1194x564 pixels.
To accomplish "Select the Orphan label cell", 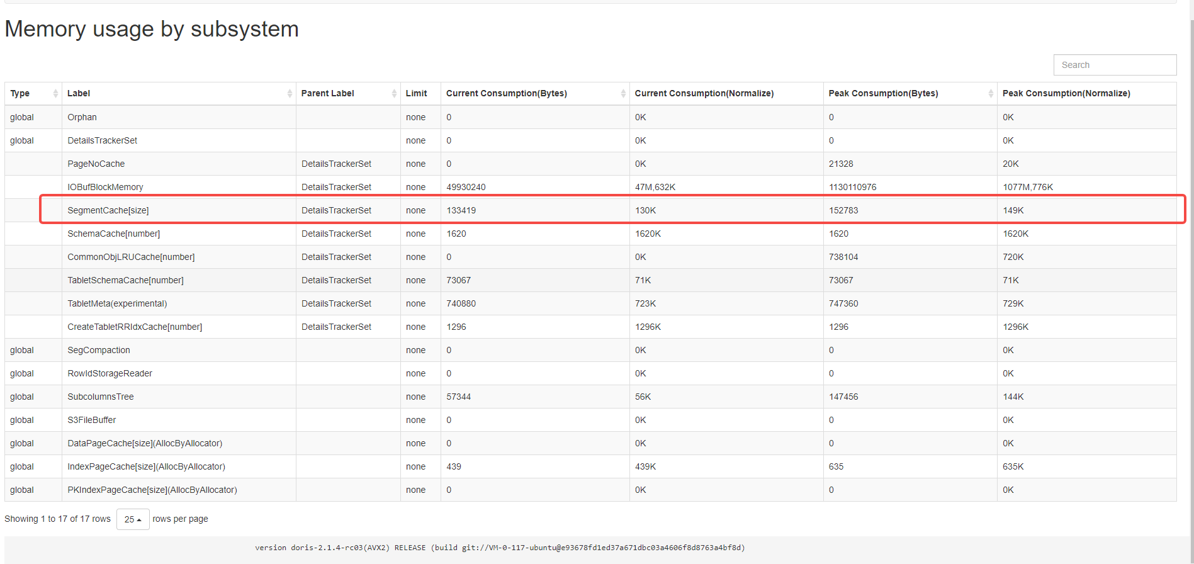I will click(x=179, y=117).
